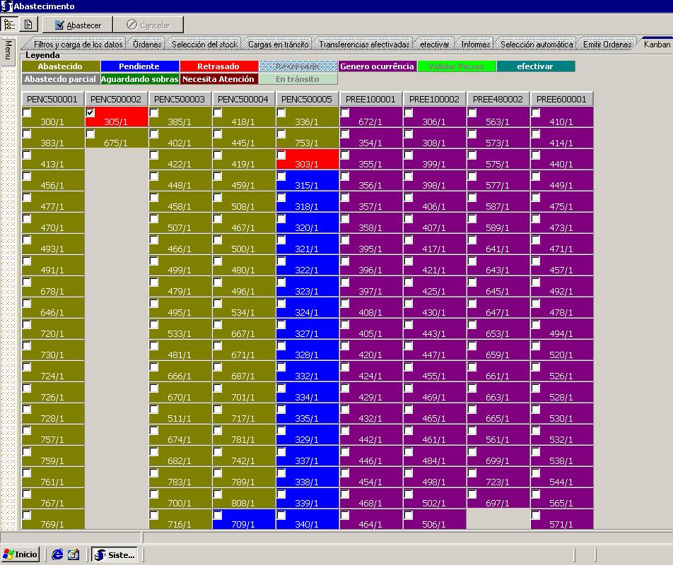Click the second quick launch icon
This screenshot has width=673, height=565.
[x=74, y=554]
